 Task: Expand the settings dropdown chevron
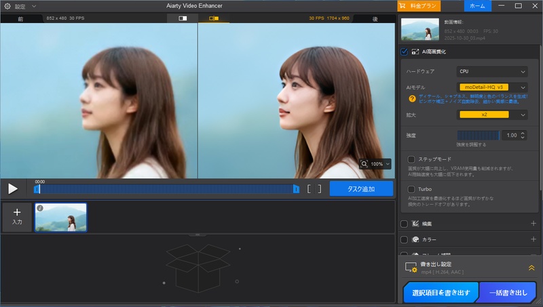(x=33, y=6)
